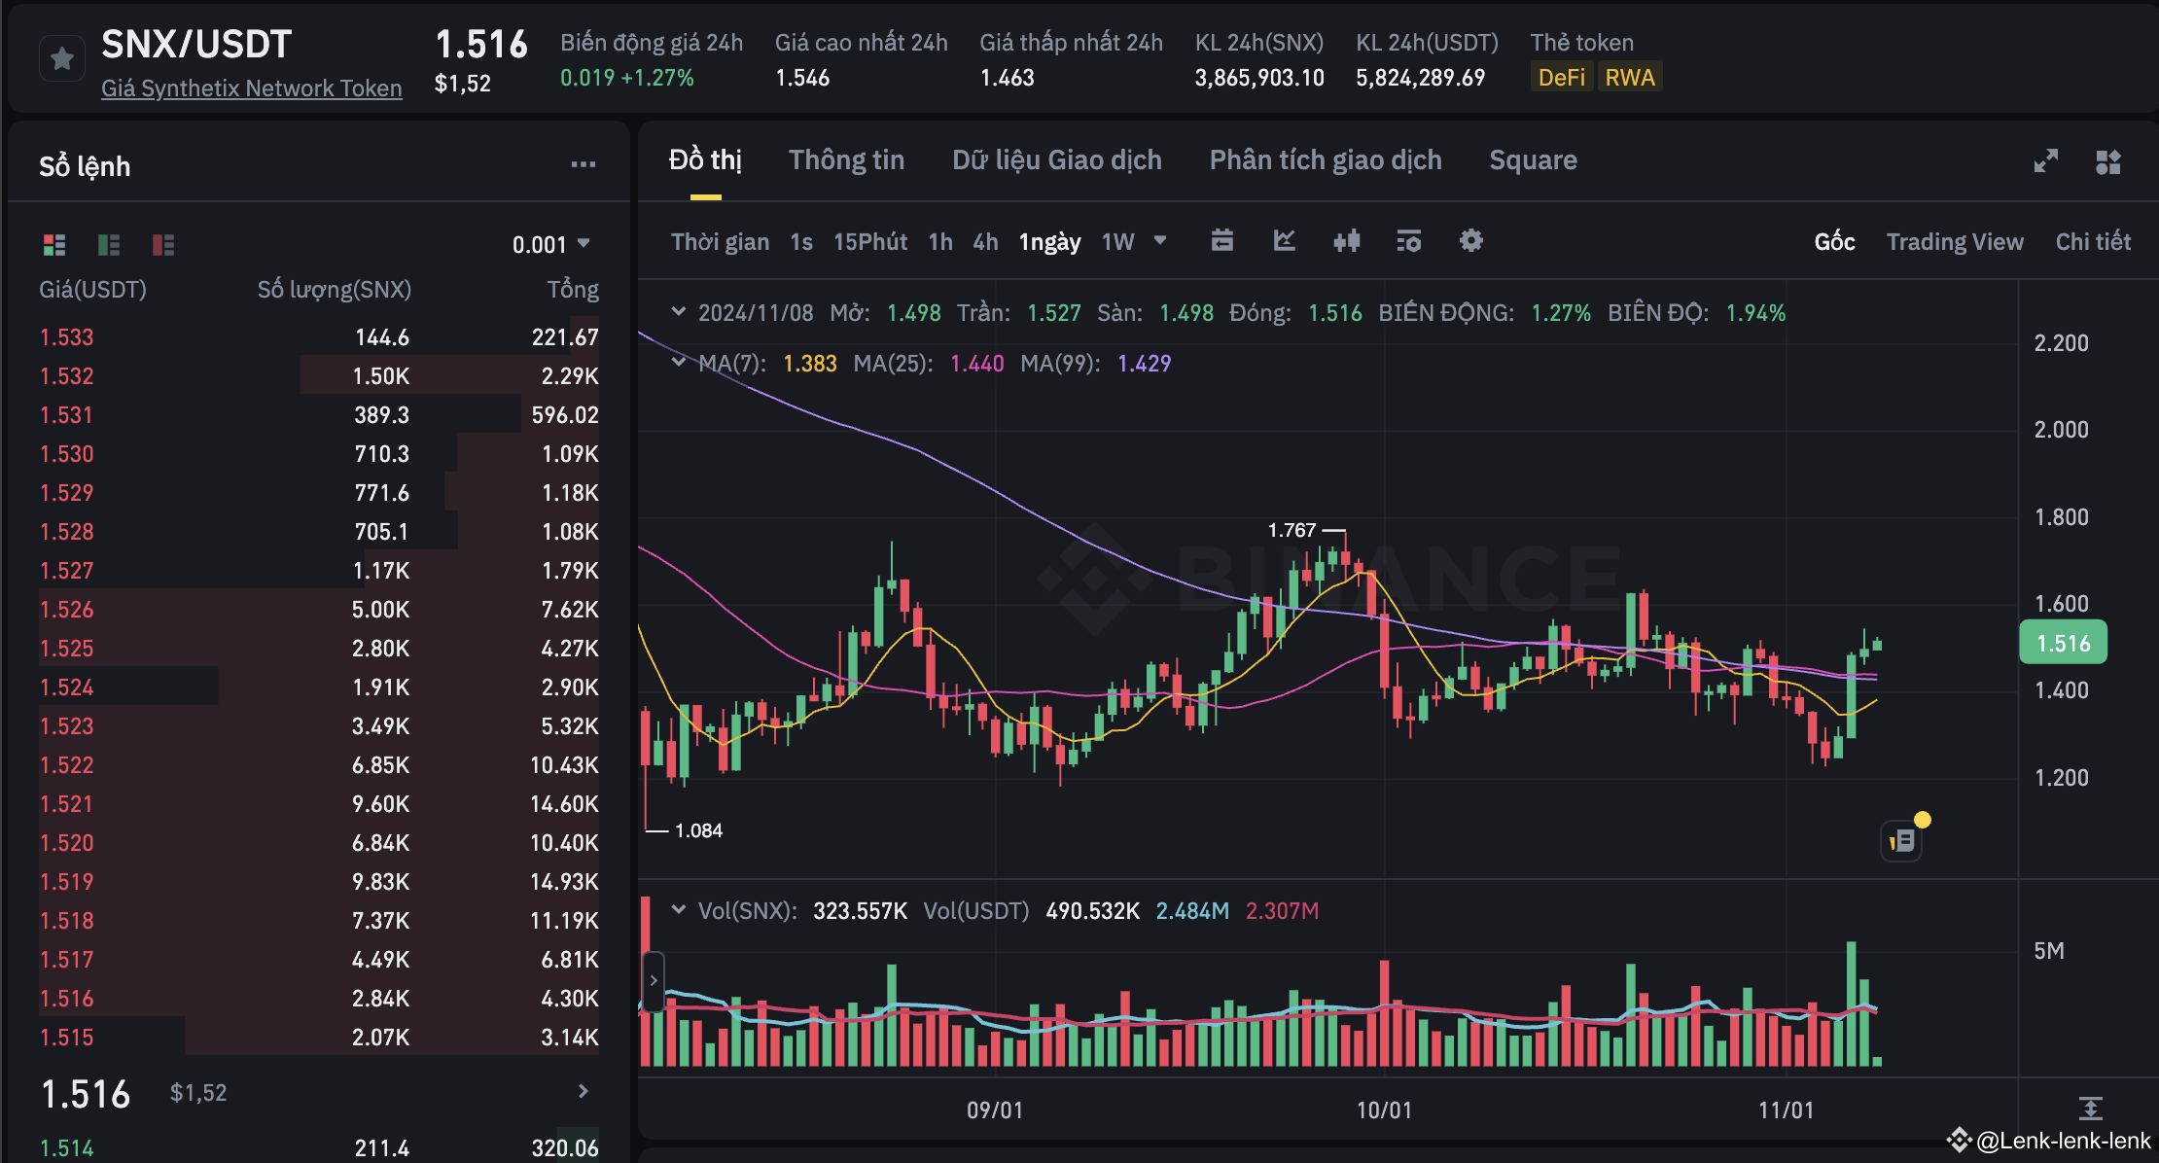Open the indicators list icon on chart toolbar

pos(1408,241)
